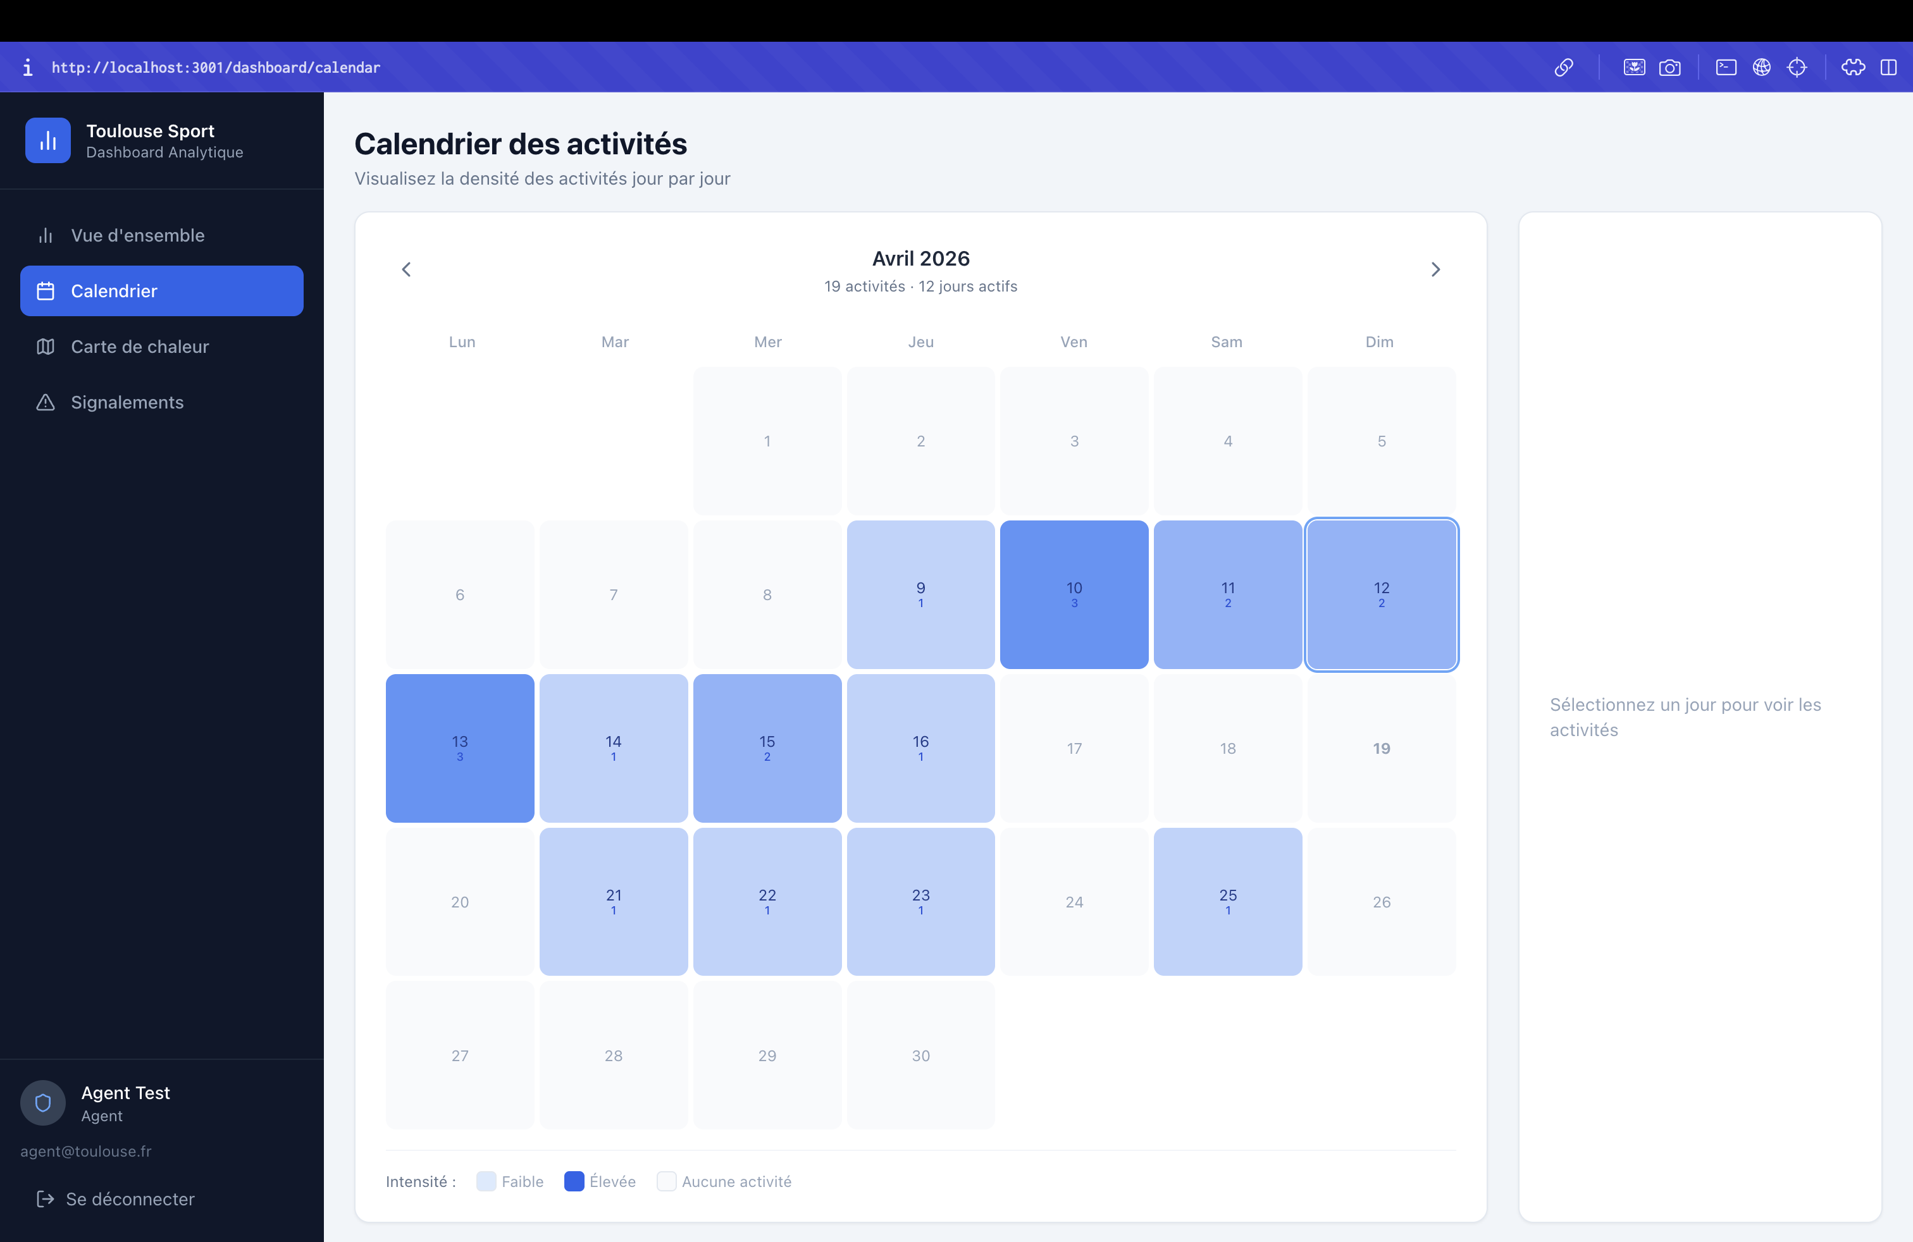Go to next month with right chevron
The height and width of the screenshot is (1242, 1913).
[x=1435, y=269]
